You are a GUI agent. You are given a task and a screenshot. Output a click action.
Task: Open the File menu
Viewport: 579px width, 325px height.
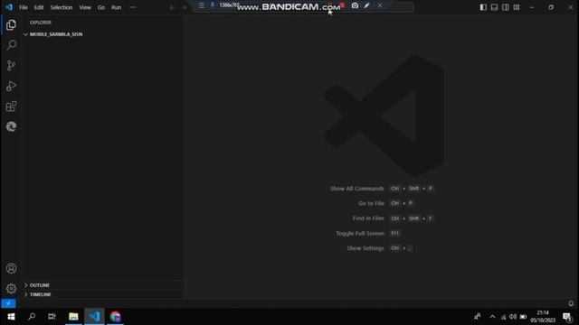coord(24,7)
